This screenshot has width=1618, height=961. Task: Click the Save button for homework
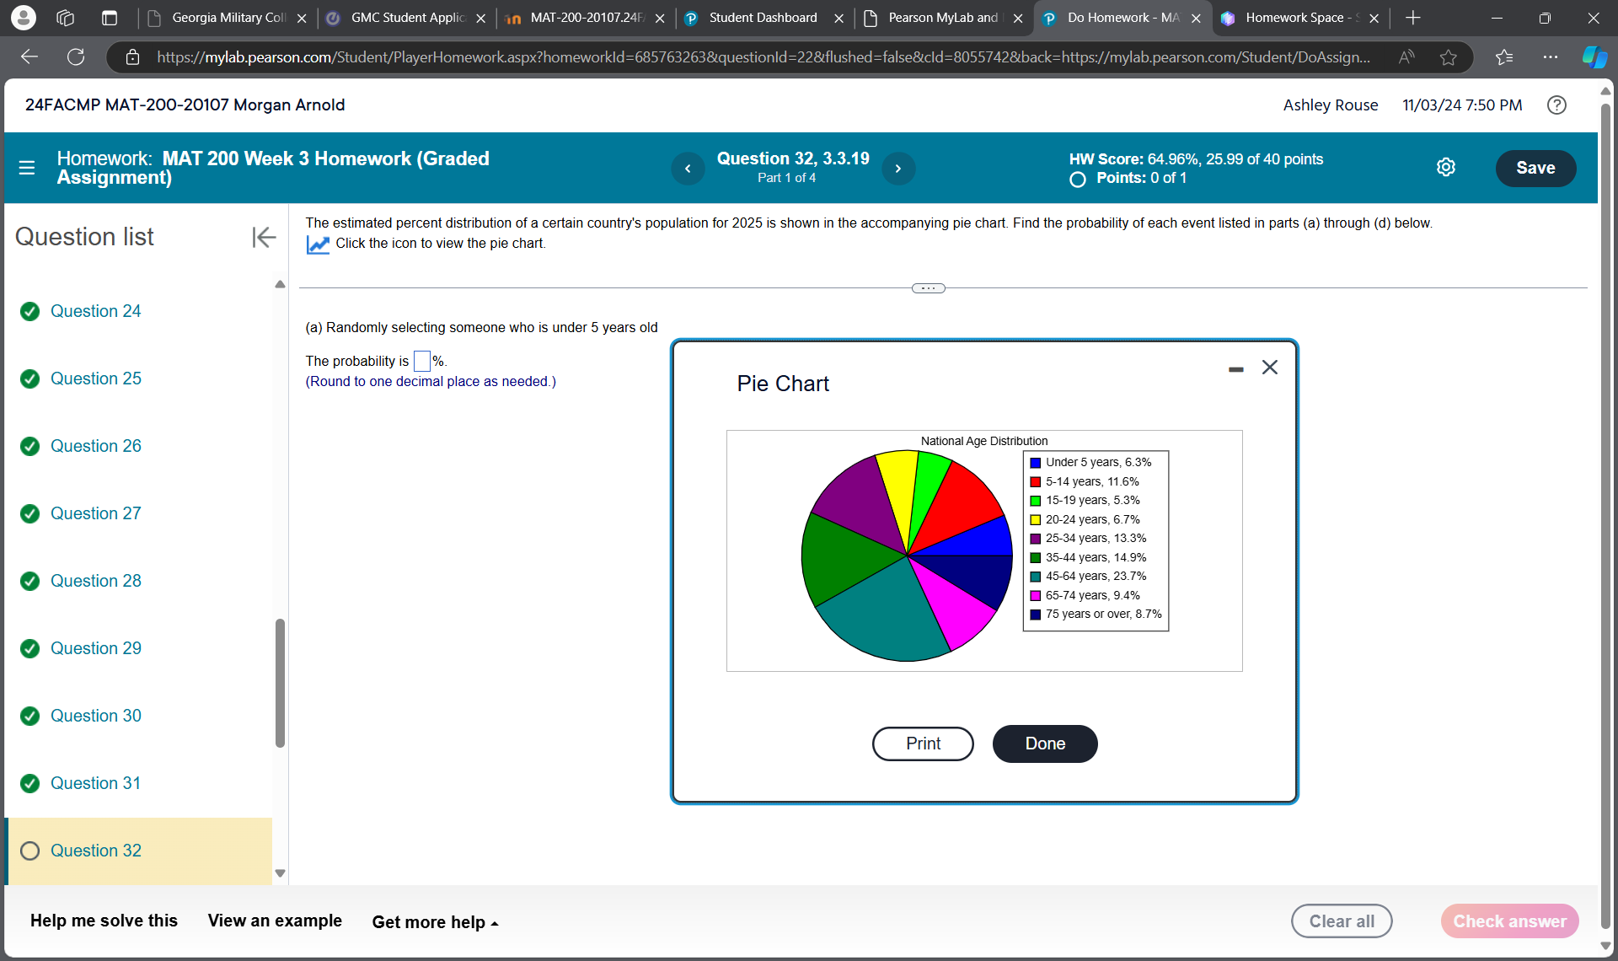(x=1534, y=169)
